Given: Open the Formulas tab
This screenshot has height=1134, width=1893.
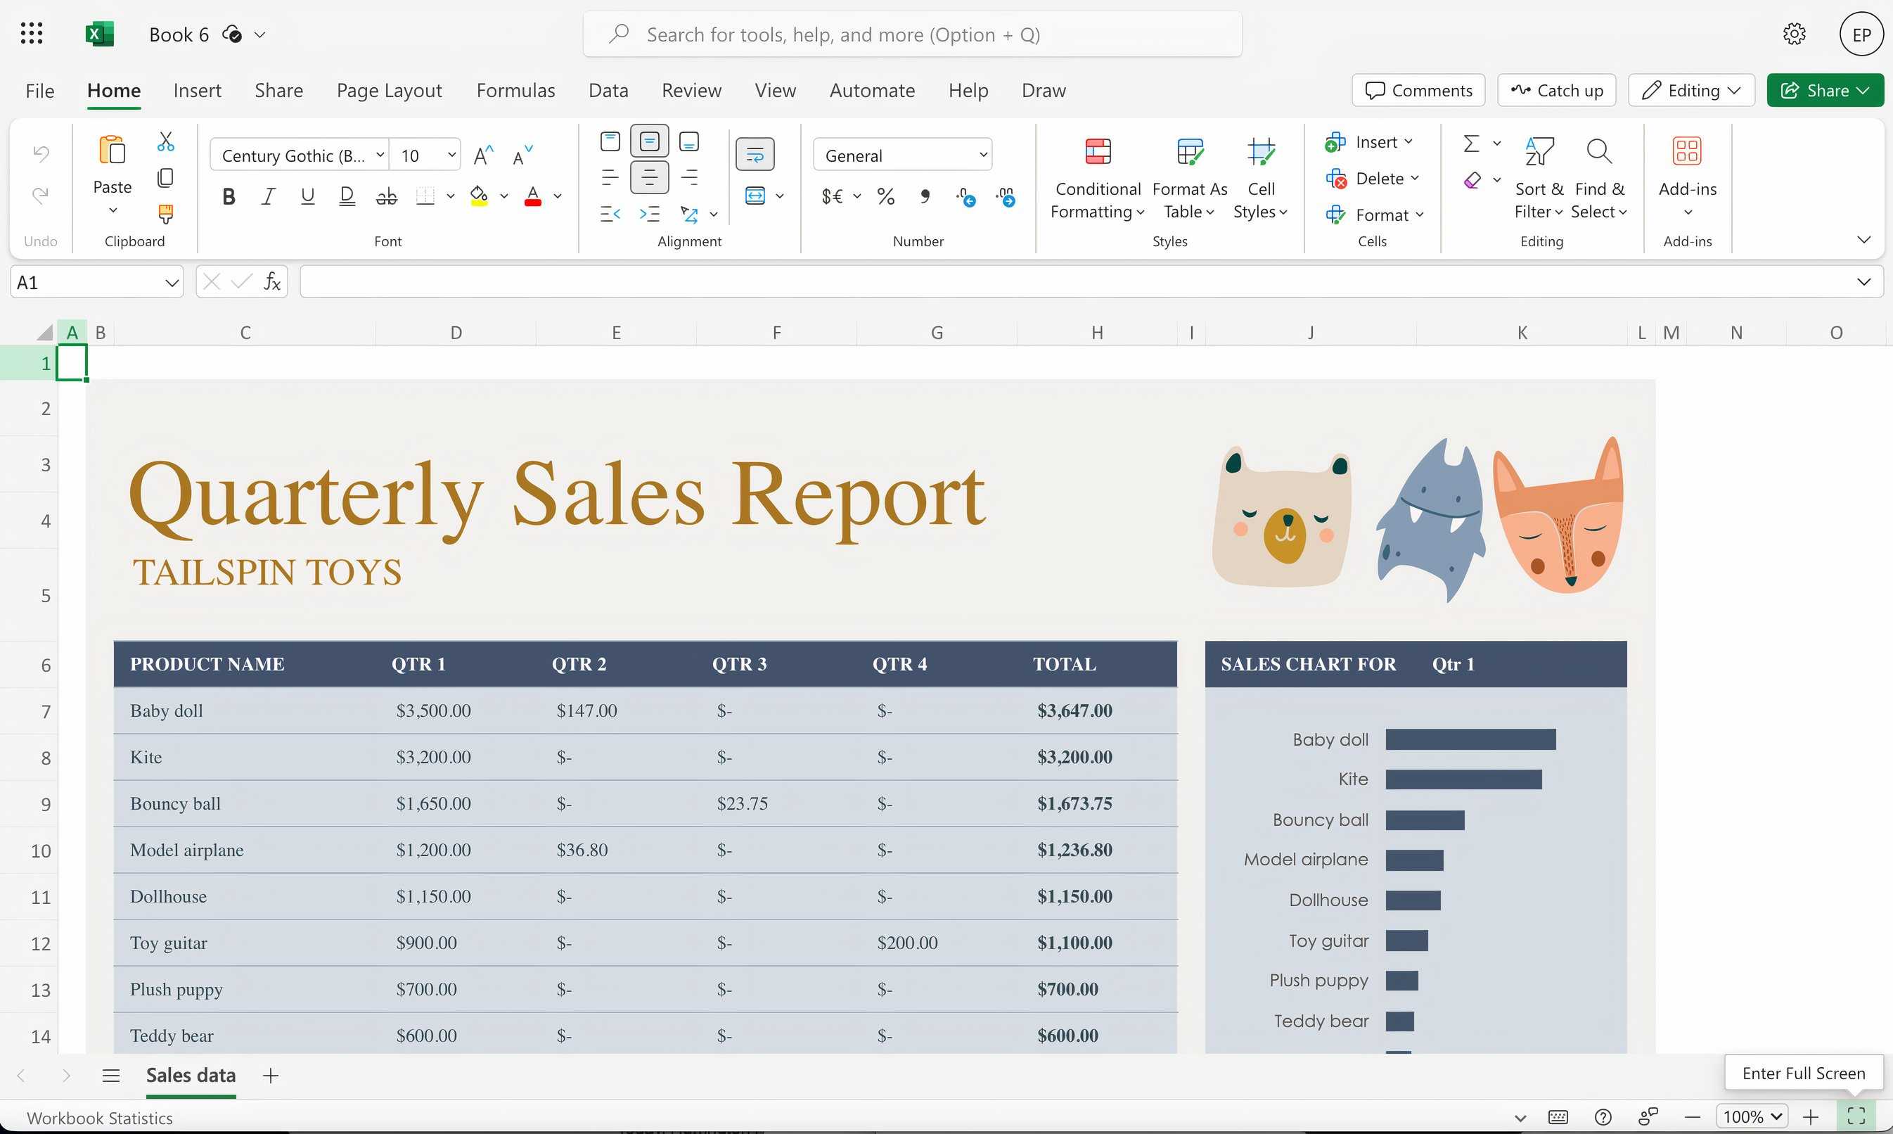Looking at the screenshot, I should [515, 90].
